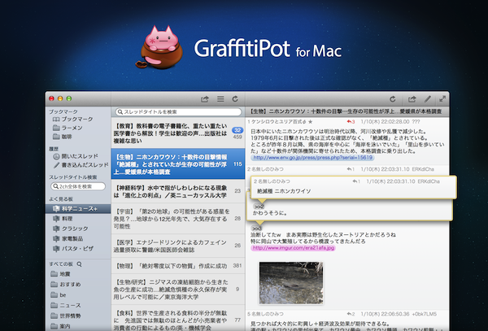Screen dimensions: 488x331
Task: Click ID ERKdlCha in the popup post
Action: [429, 181]
